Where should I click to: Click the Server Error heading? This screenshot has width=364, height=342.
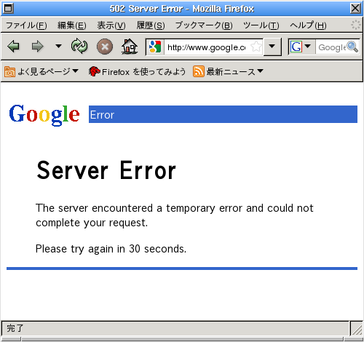point(106,170)
